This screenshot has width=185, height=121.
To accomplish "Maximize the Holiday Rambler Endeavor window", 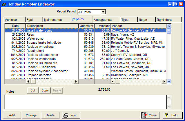I will [175, 4].
